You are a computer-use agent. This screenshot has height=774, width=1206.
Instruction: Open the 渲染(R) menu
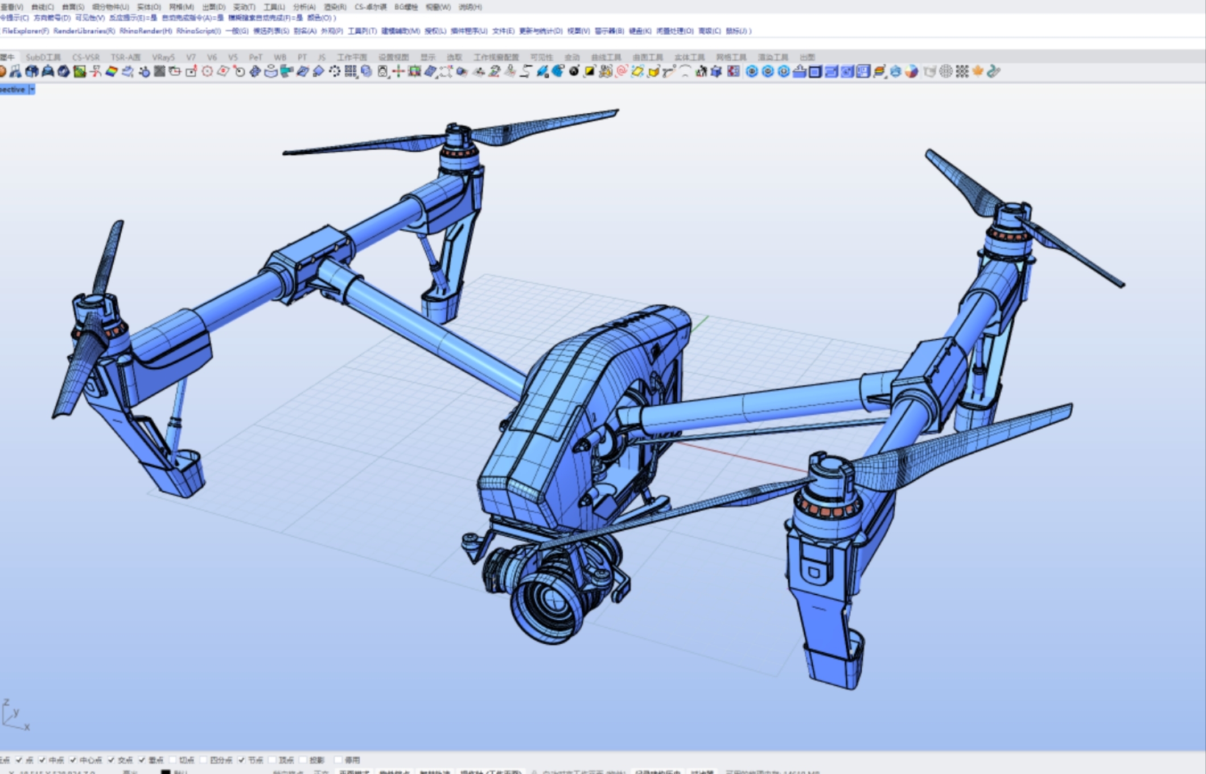tap(335, 7)
